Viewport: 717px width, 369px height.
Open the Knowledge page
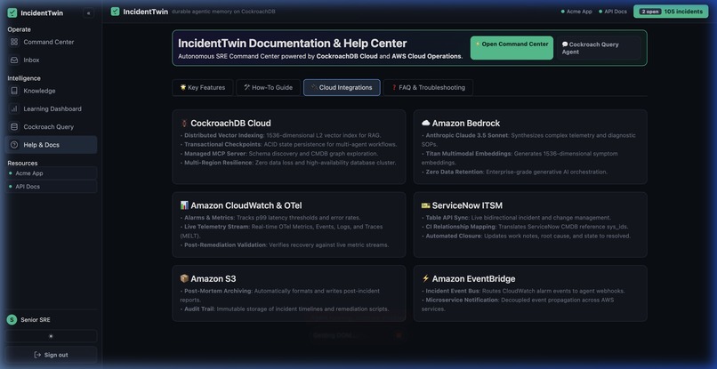point(51,91)
